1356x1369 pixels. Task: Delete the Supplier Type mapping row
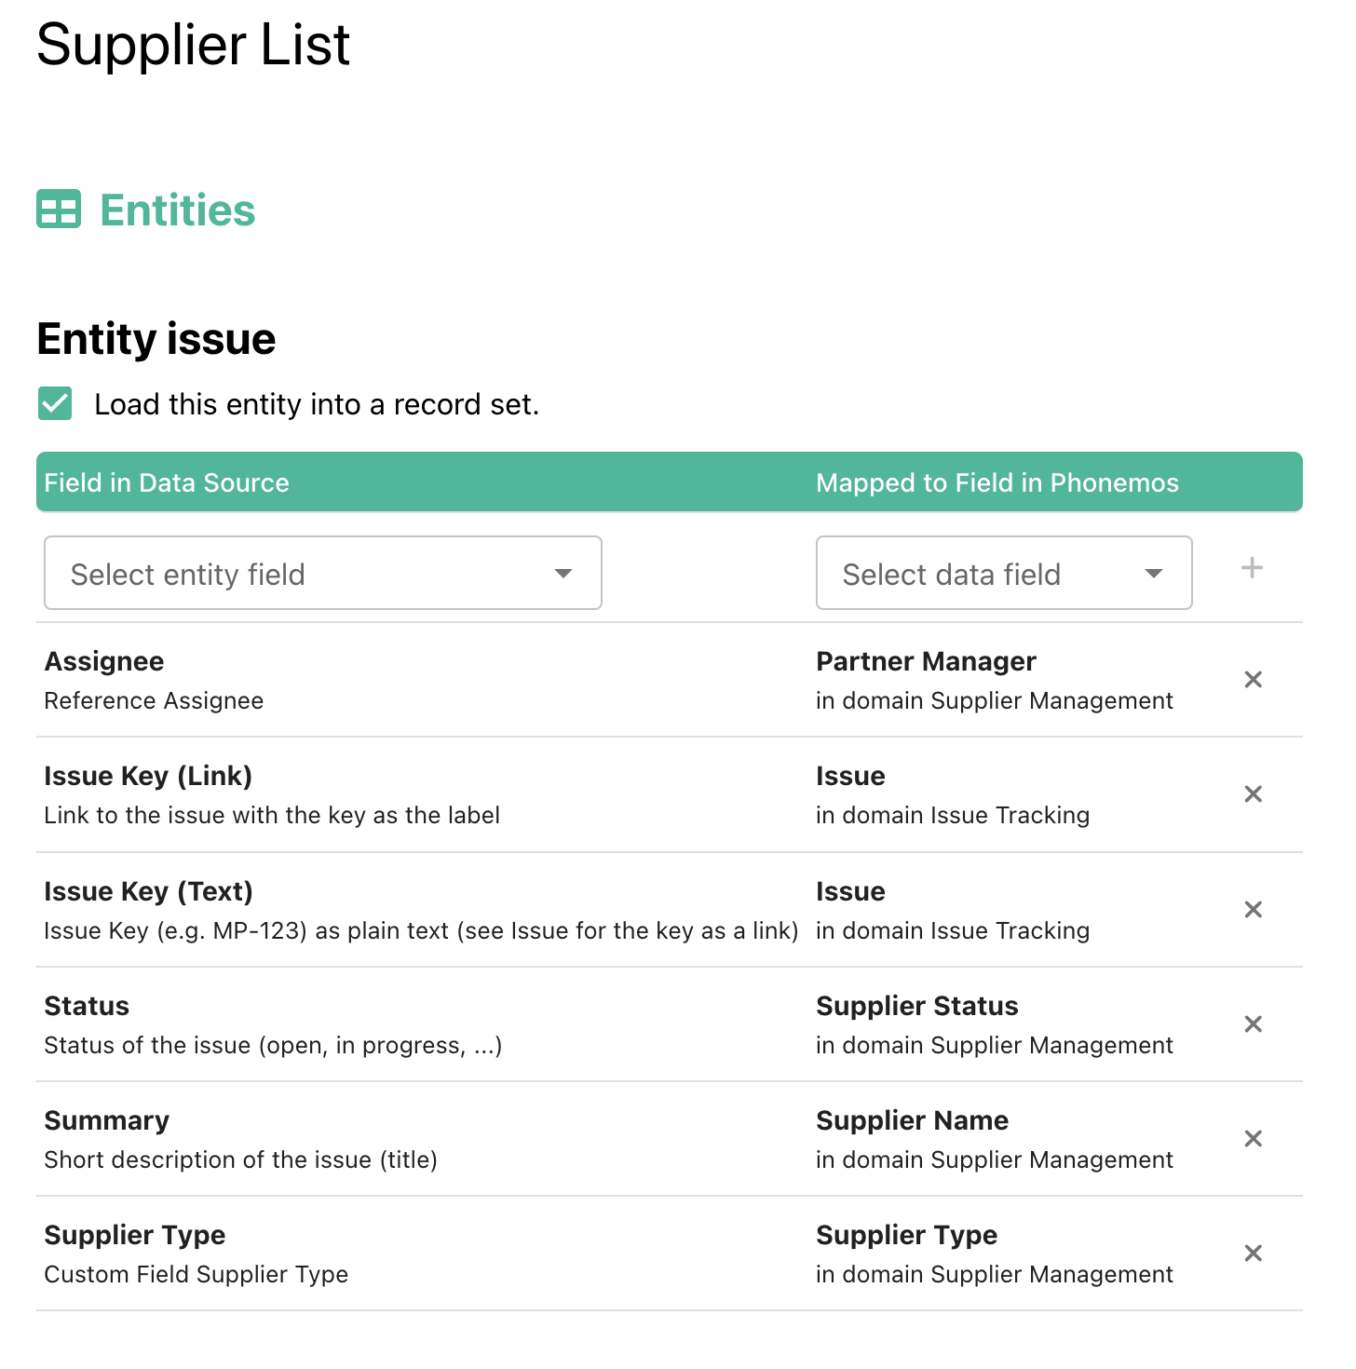tap(1253, 1254)
